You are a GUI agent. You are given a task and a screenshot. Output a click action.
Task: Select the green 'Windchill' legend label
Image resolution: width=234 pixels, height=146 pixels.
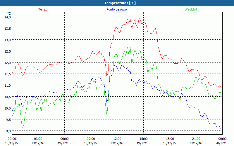pos(191,9)
